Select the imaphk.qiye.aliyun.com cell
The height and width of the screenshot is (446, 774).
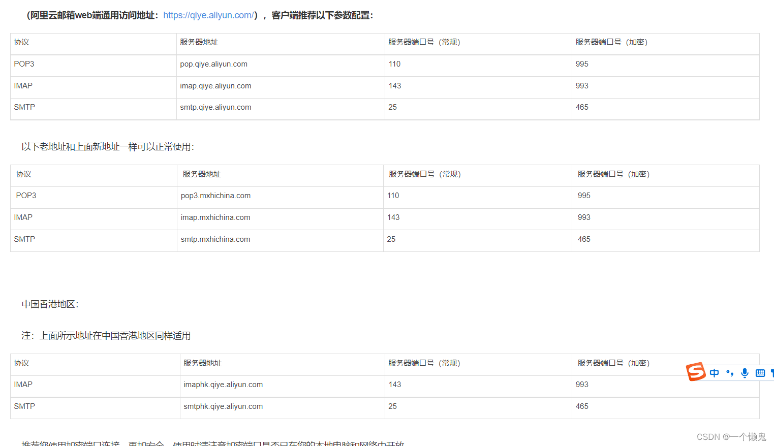[223, 385]
